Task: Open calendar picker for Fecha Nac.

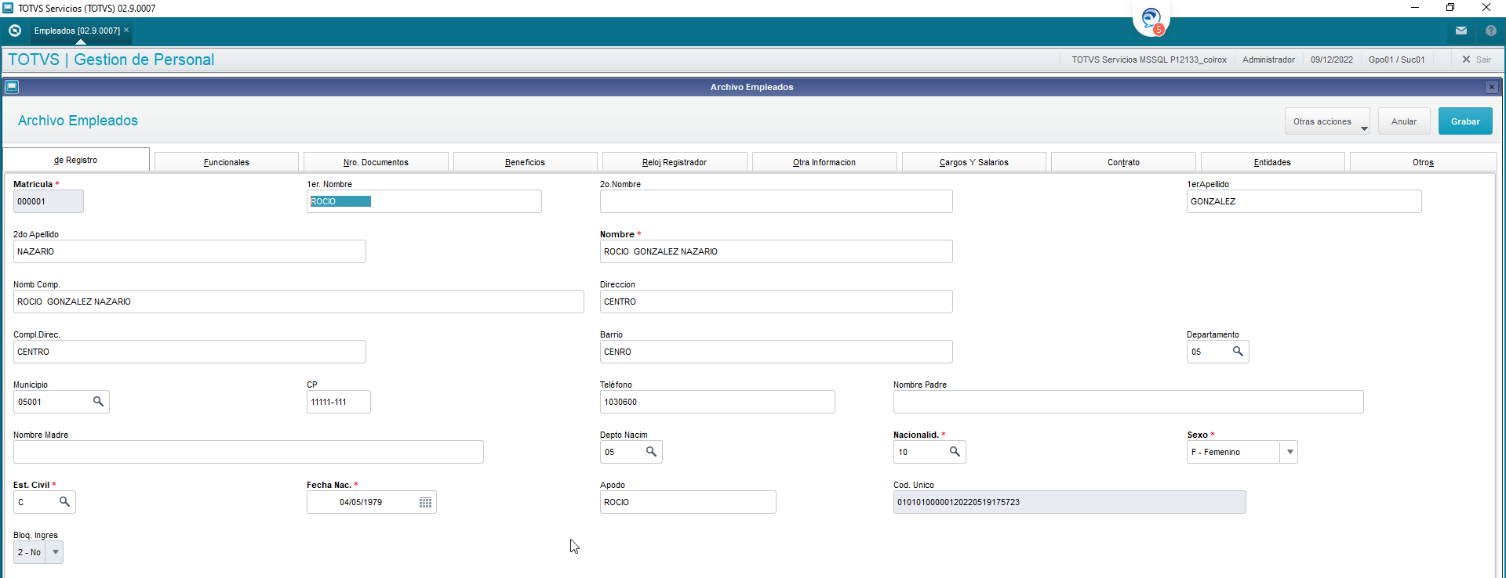Action: pos(425,502)
